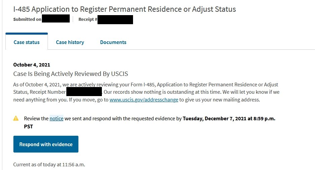Click the redacted receipt number in paragraph
This screenshot has height=170, width=315.
coord(84,92)
